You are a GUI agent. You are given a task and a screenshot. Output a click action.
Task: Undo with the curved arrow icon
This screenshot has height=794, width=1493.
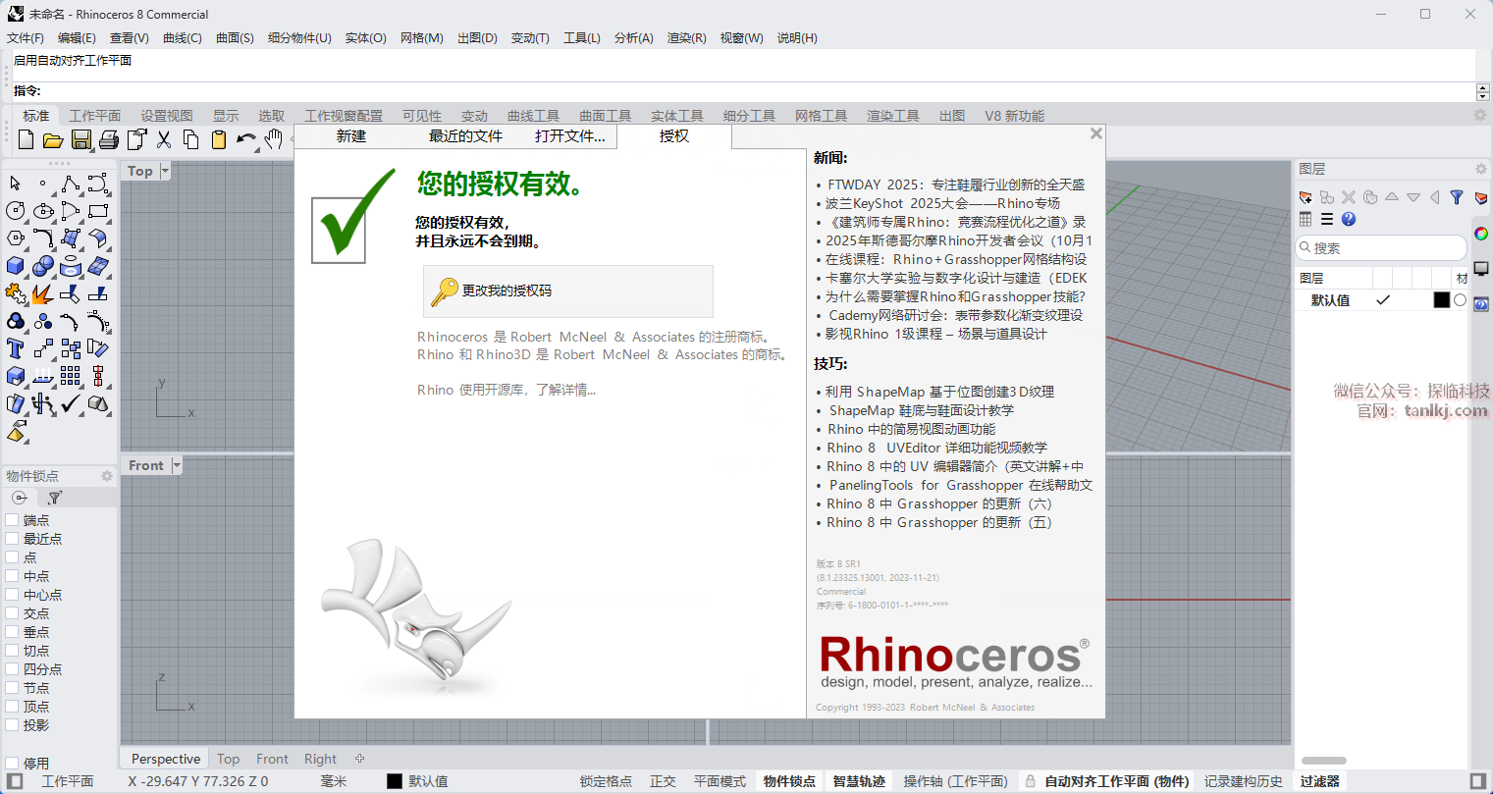point(245,140)
